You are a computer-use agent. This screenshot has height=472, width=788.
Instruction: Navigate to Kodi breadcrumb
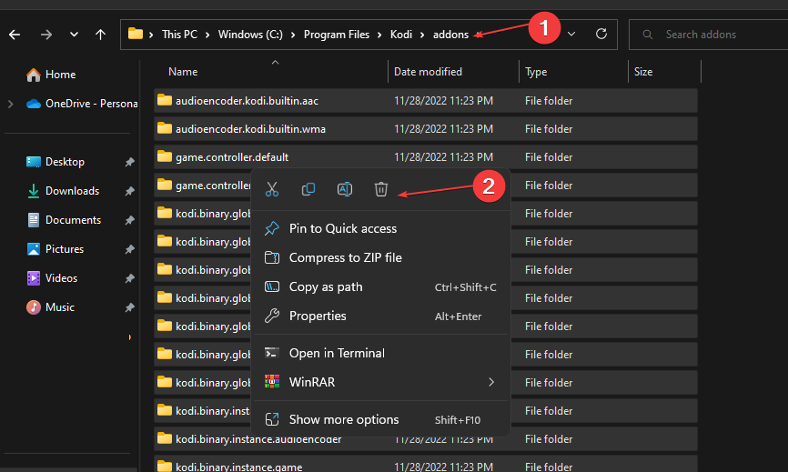401,35
